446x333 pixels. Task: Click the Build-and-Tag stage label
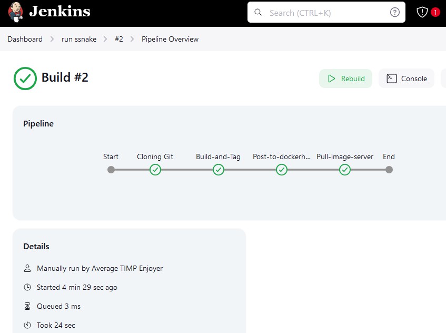[218, 156]
